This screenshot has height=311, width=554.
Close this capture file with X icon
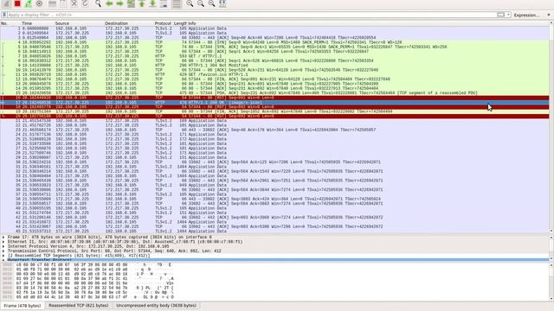tap(74, 3)
